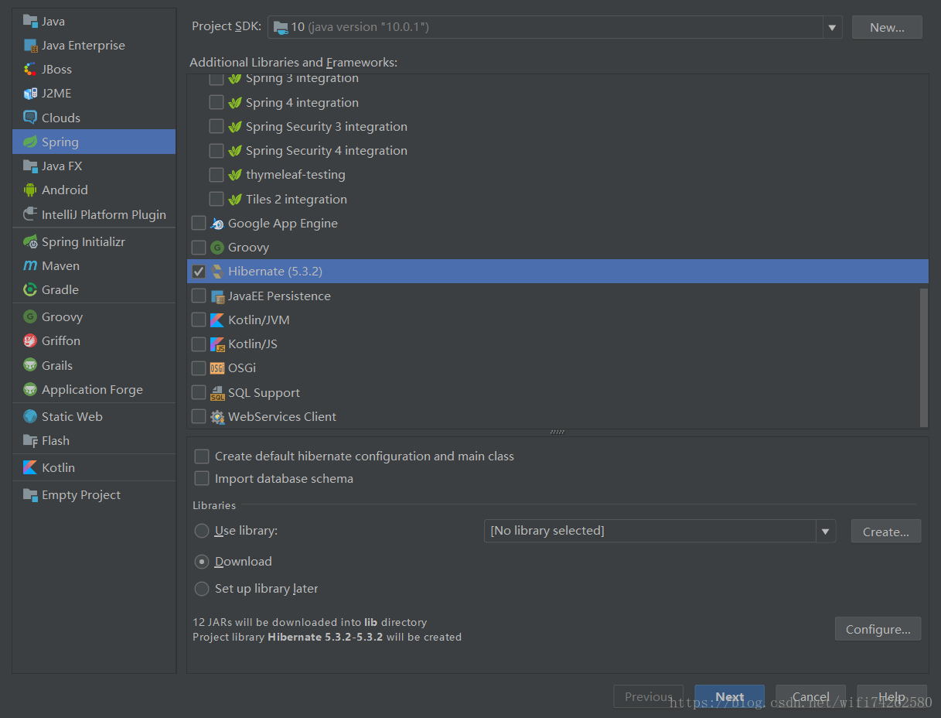Click the Empty Project folder icon

tap(30, 494)
